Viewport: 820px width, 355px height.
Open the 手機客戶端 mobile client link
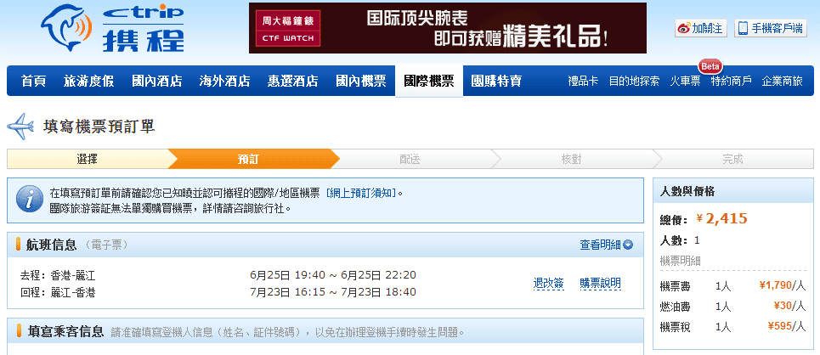(x=771, y=28)
